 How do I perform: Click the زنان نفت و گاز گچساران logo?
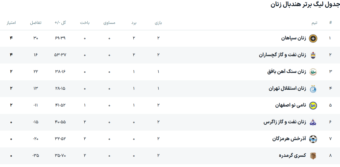click(x=313, y=55)
